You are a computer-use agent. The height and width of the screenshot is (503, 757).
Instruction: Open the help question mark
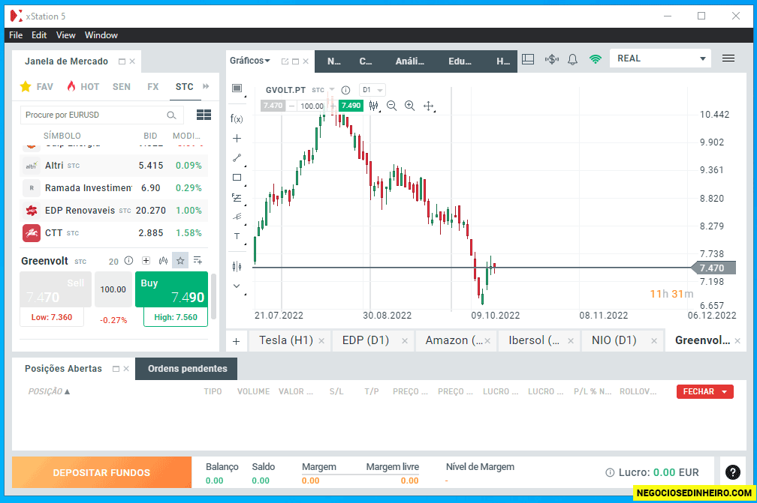732,472
